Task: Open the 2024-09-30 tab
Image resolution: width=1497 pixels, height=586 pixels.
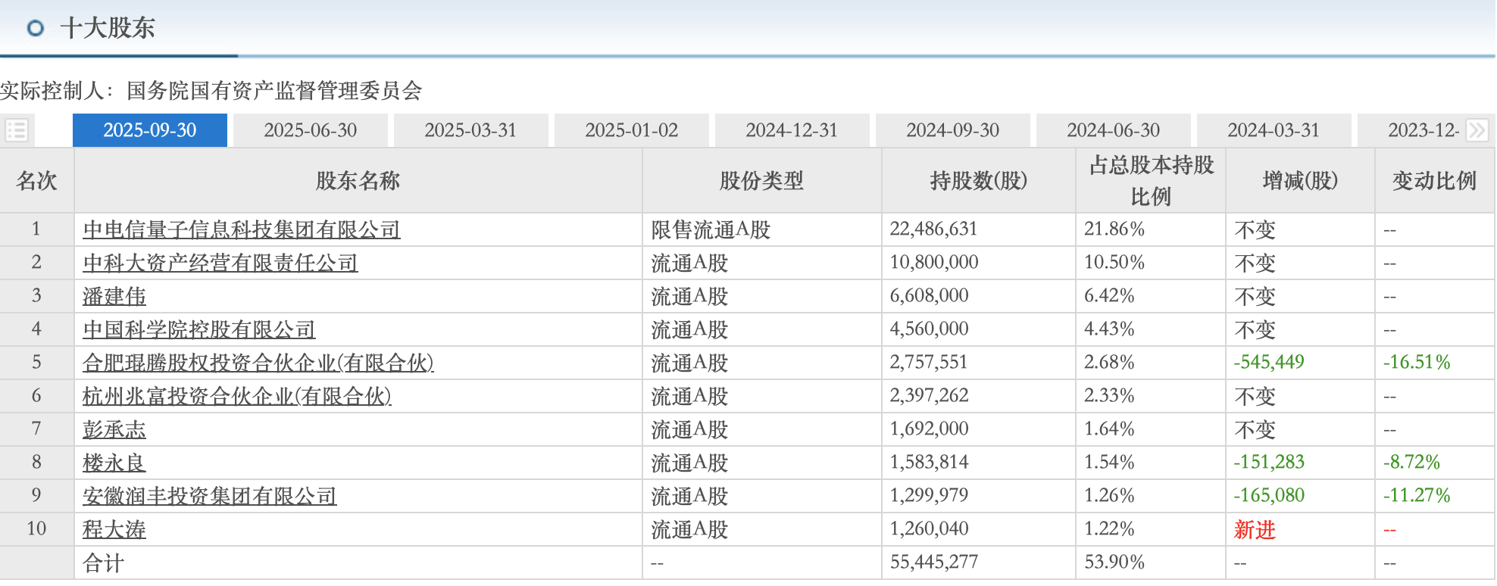Action: click(952, 130)
